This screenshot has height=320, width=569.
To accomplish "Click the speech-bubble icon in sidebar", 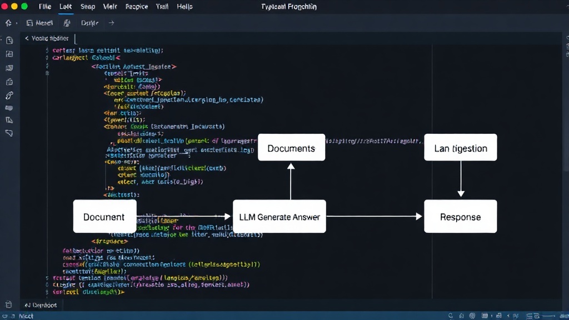I will tap(9, 133).
